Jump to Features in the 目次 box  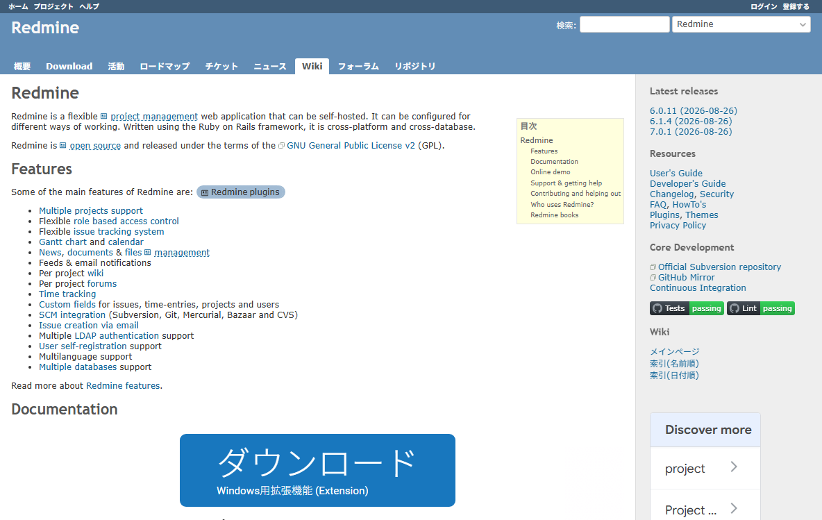click(x=544, y=151)
